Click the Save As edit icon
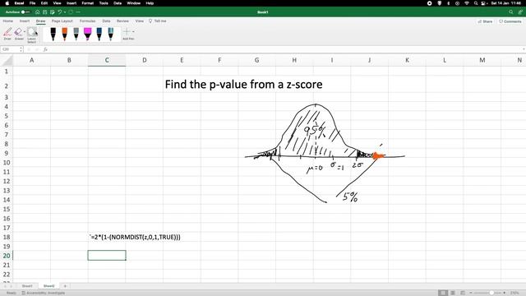526x296 pixels. 53,12
